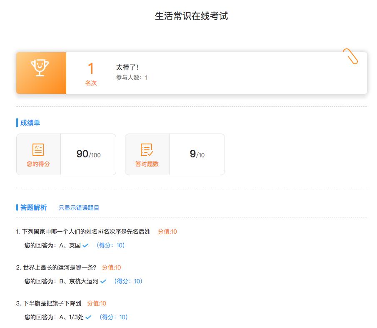The height and width of the screenshot is (328, 377).
Task: Click the 90/100 score value
Action: [x=88, y=154]
